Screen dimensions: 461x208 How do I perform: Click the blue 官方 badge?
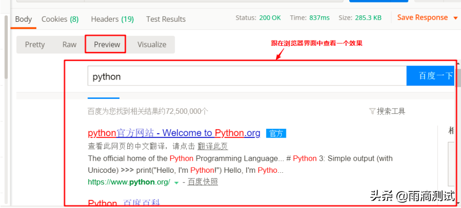point(276,134)
